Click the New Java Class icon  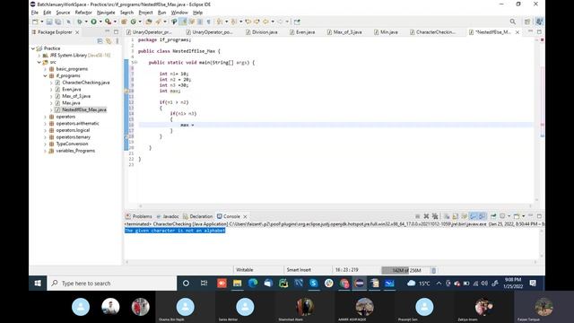(134, 22)
